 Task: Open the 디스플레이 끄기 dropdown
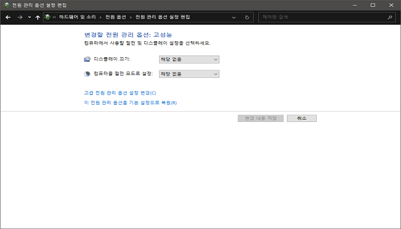(x=189, y=59)
